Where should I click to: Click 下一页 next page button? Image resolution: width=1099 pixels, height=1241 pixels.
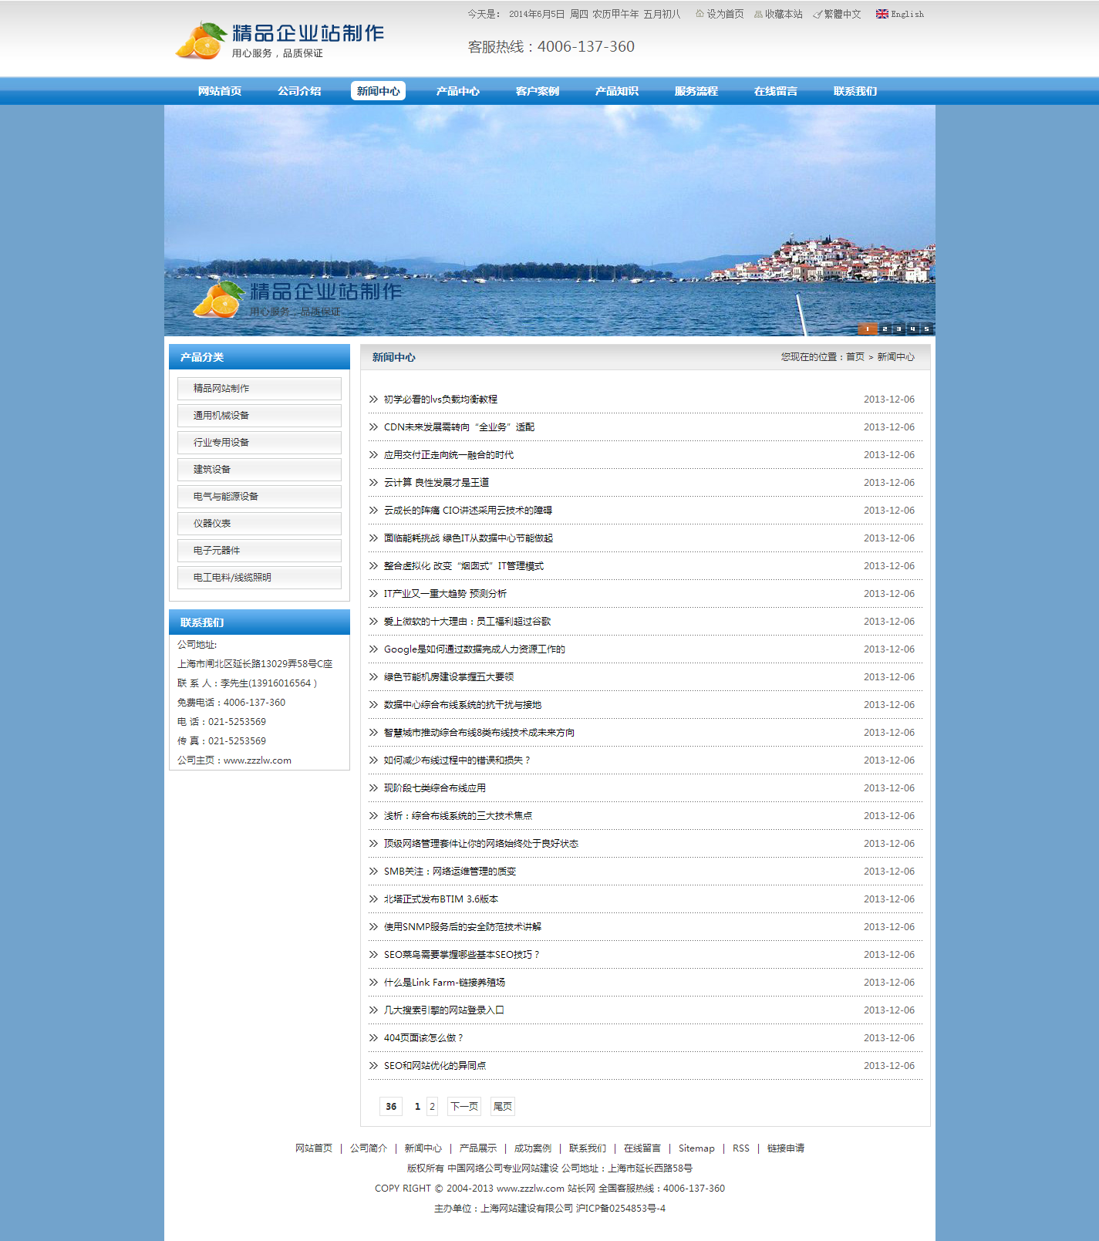point(464,1107)
